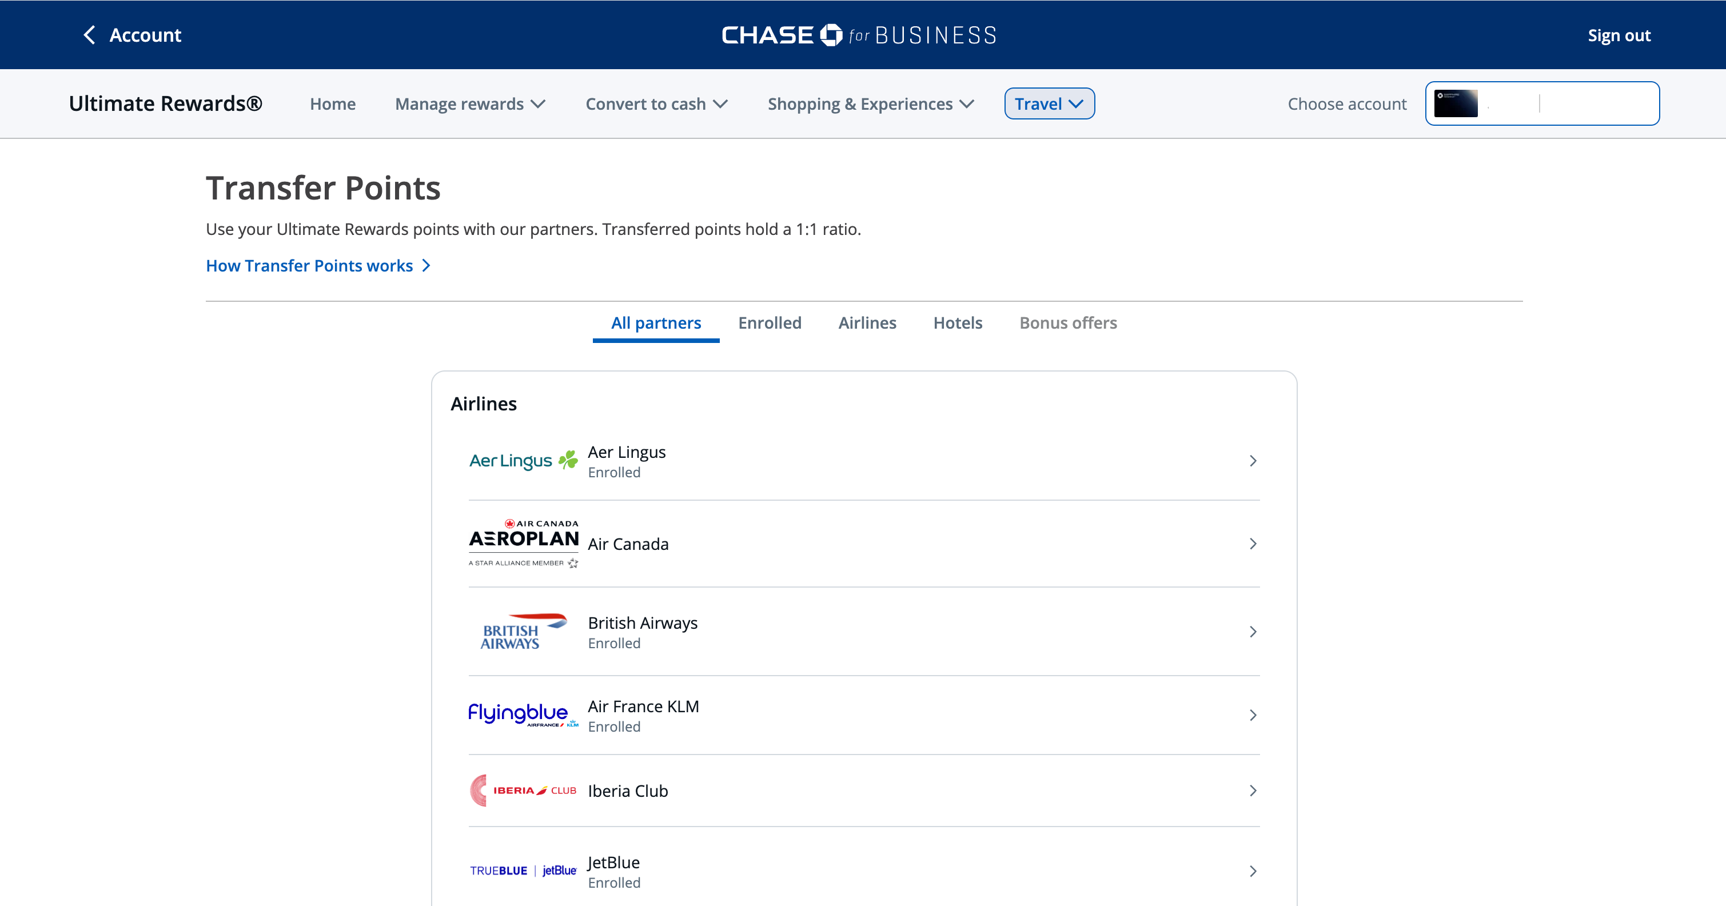
Task: Select Choose account
Action: coord(1347,103)
